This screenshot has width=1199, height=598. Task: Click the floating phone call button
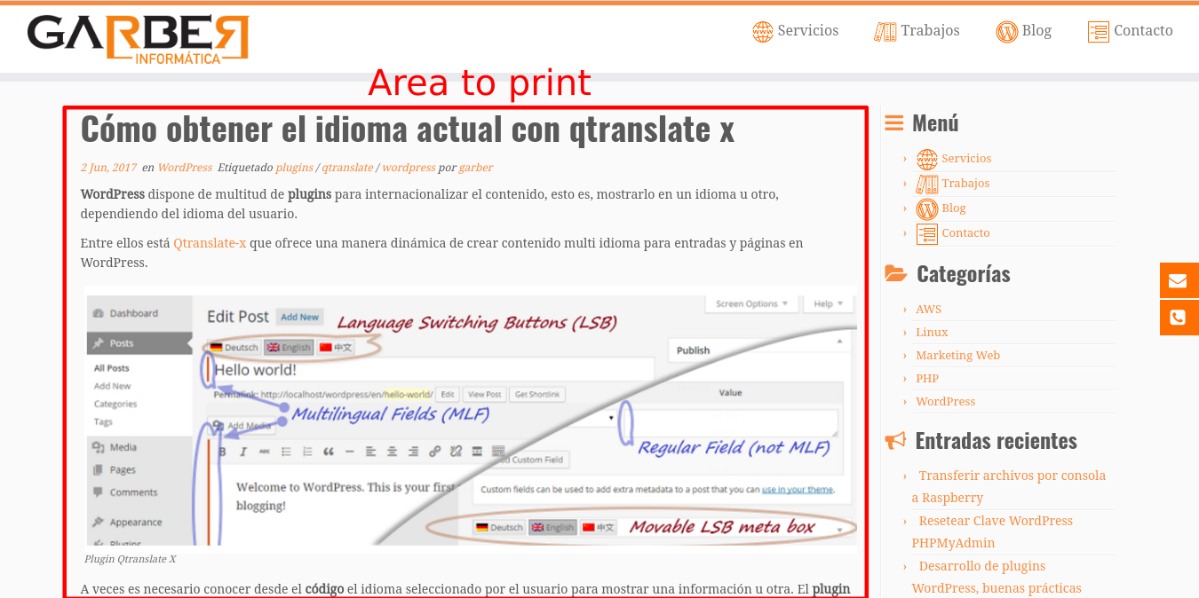coord(1179,318)
